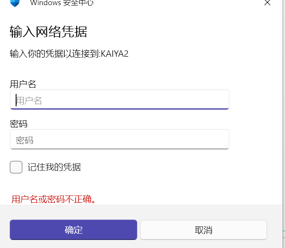The height and width of the screenshot is (248, 285).
Task: Click the KAIYA2 computer name
Action: click(113, 54)
